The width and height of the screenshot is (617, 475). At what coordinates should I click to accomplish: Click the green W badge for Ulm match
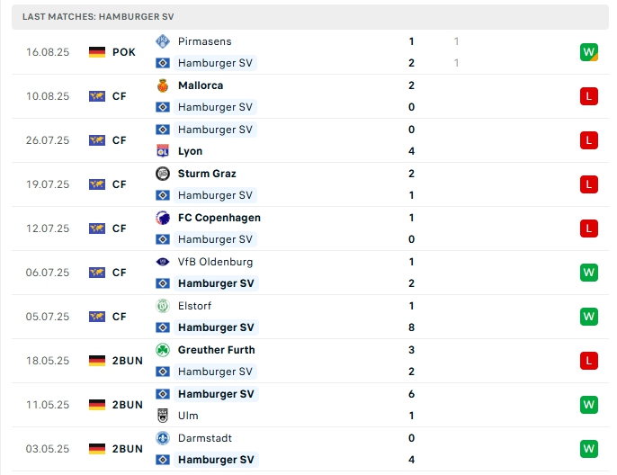point(589,405)
